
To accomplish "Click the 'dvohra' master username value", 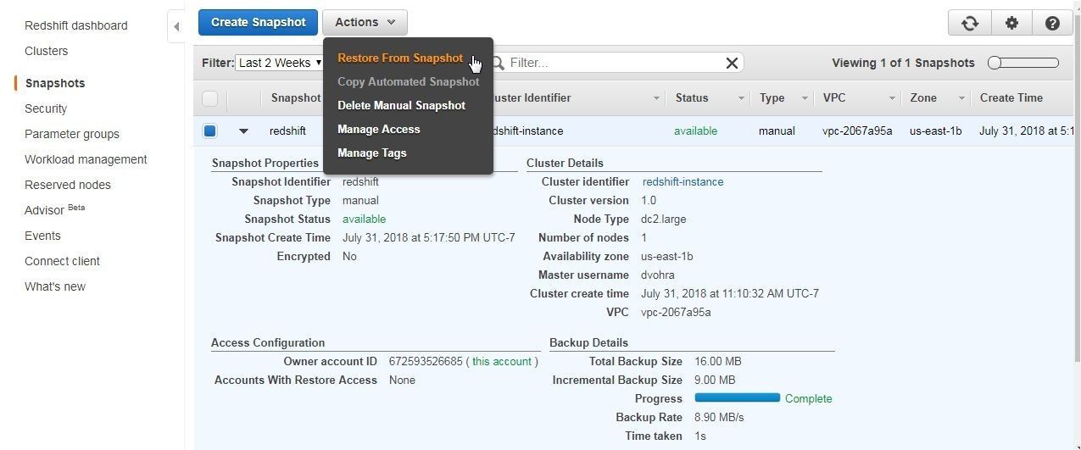I will (658, 275).
